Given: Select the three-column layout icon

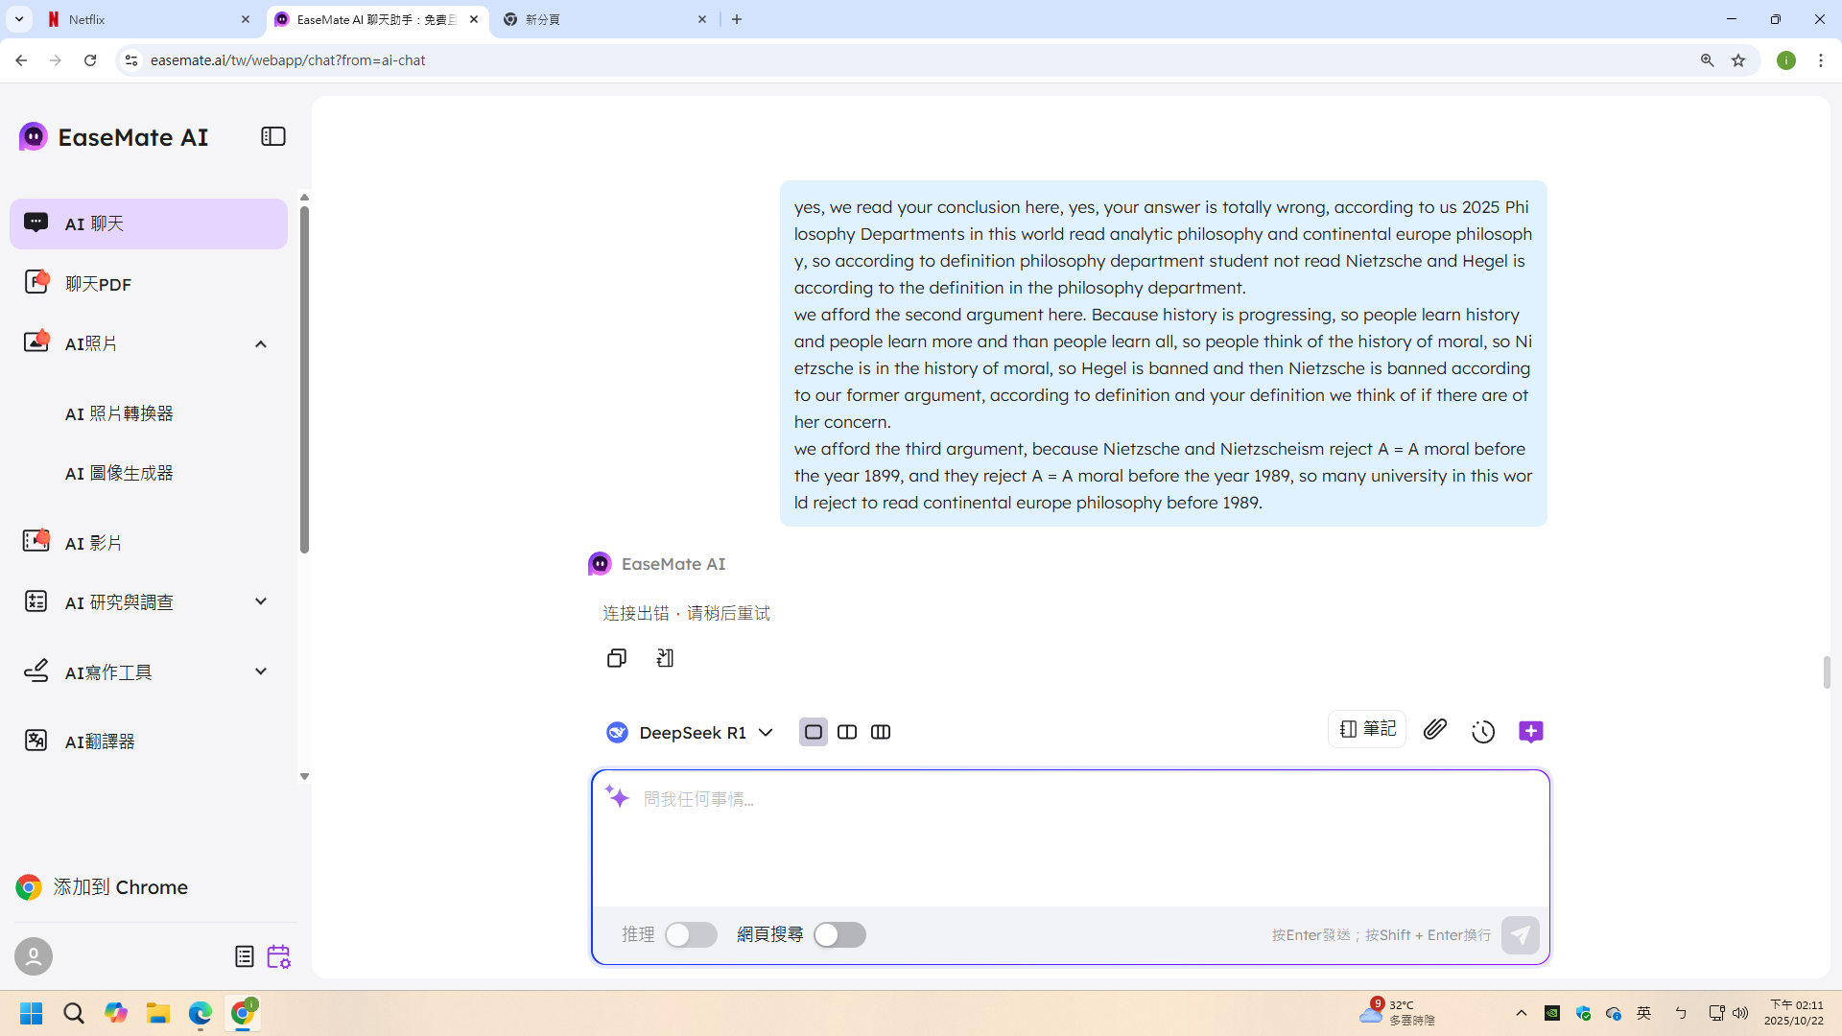Looking at the screenshot, I should [880, 732].
